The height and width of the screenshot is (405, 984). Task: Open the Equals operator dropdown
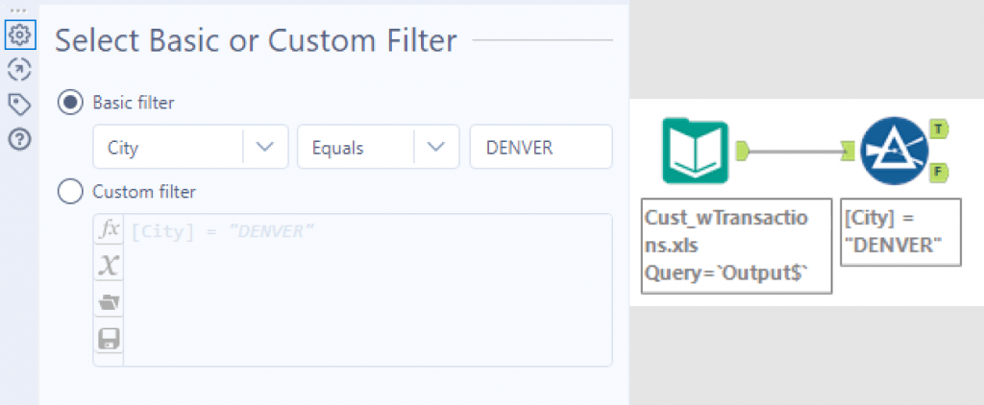436,147
